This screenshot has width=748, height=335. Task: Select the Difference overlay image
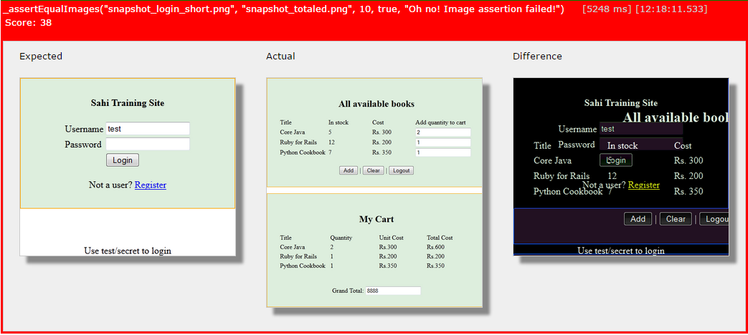(620, 166)
